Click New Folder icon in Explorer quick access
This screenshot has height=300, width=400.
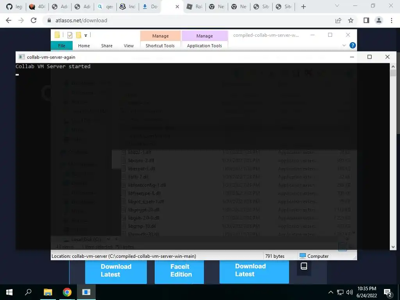(x=79, y=35)
